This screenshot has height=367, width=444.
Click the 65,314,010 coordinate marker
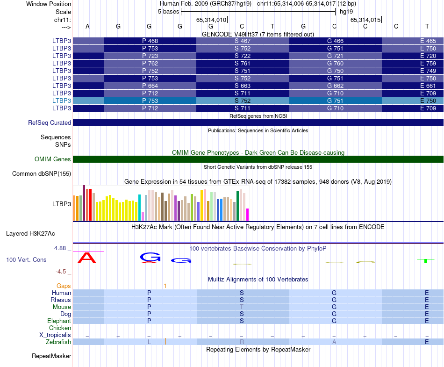[211, 20]
